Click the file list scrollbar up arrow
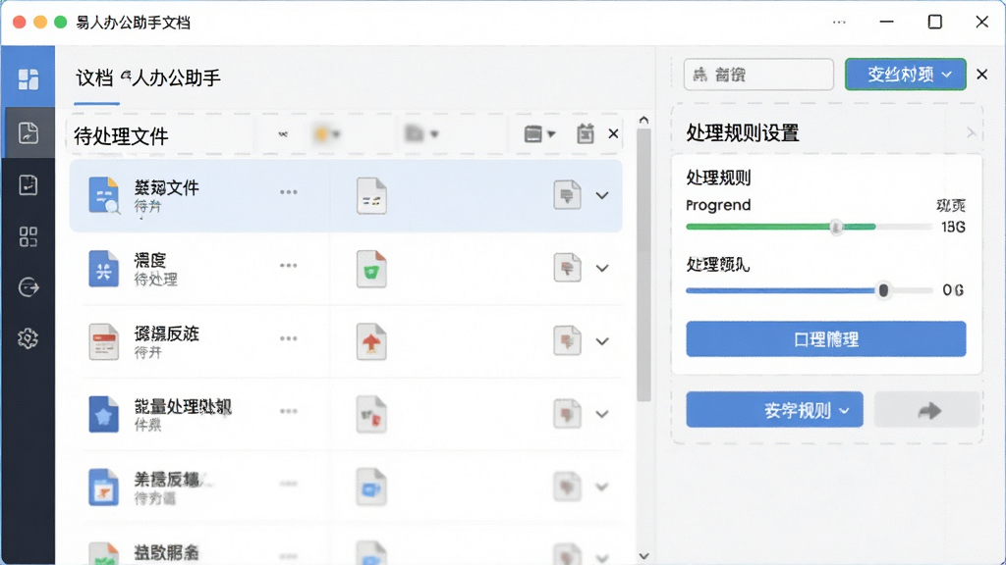Image resolution: width=1006 pixels, height=565 pixels. pos(643,120)
